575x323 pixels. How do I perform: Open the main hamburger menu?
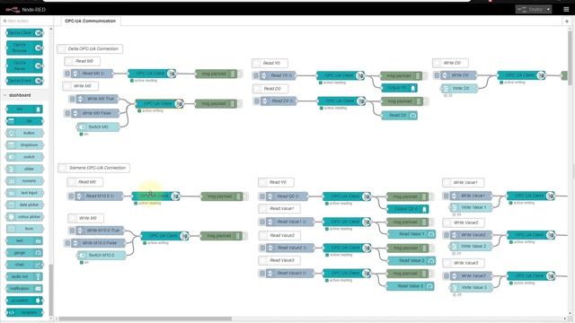click(566, 10)
